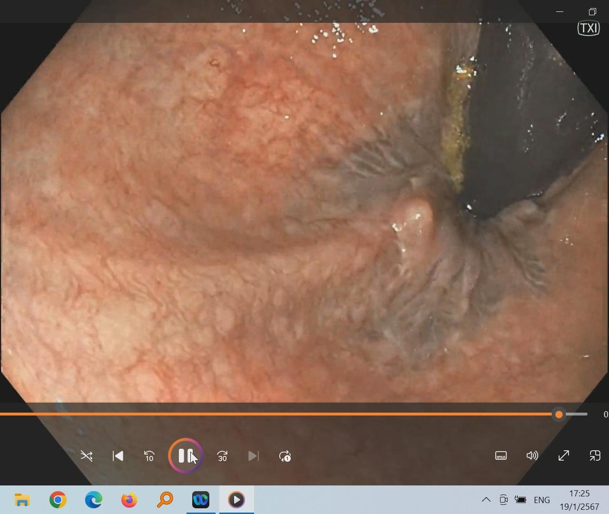Go to the next track

pyautogui.click(x=254, y=456)
